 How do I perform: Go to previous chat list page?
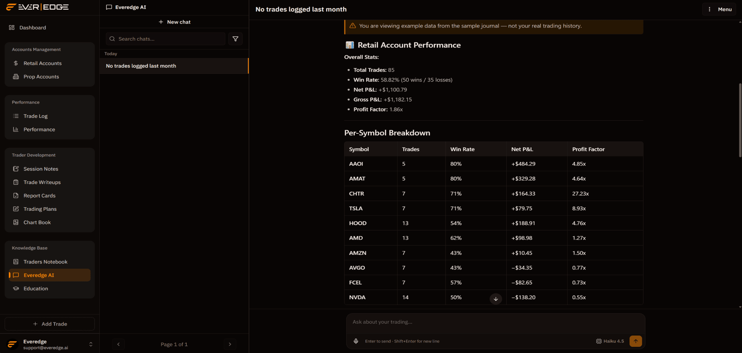click(119, 344)
